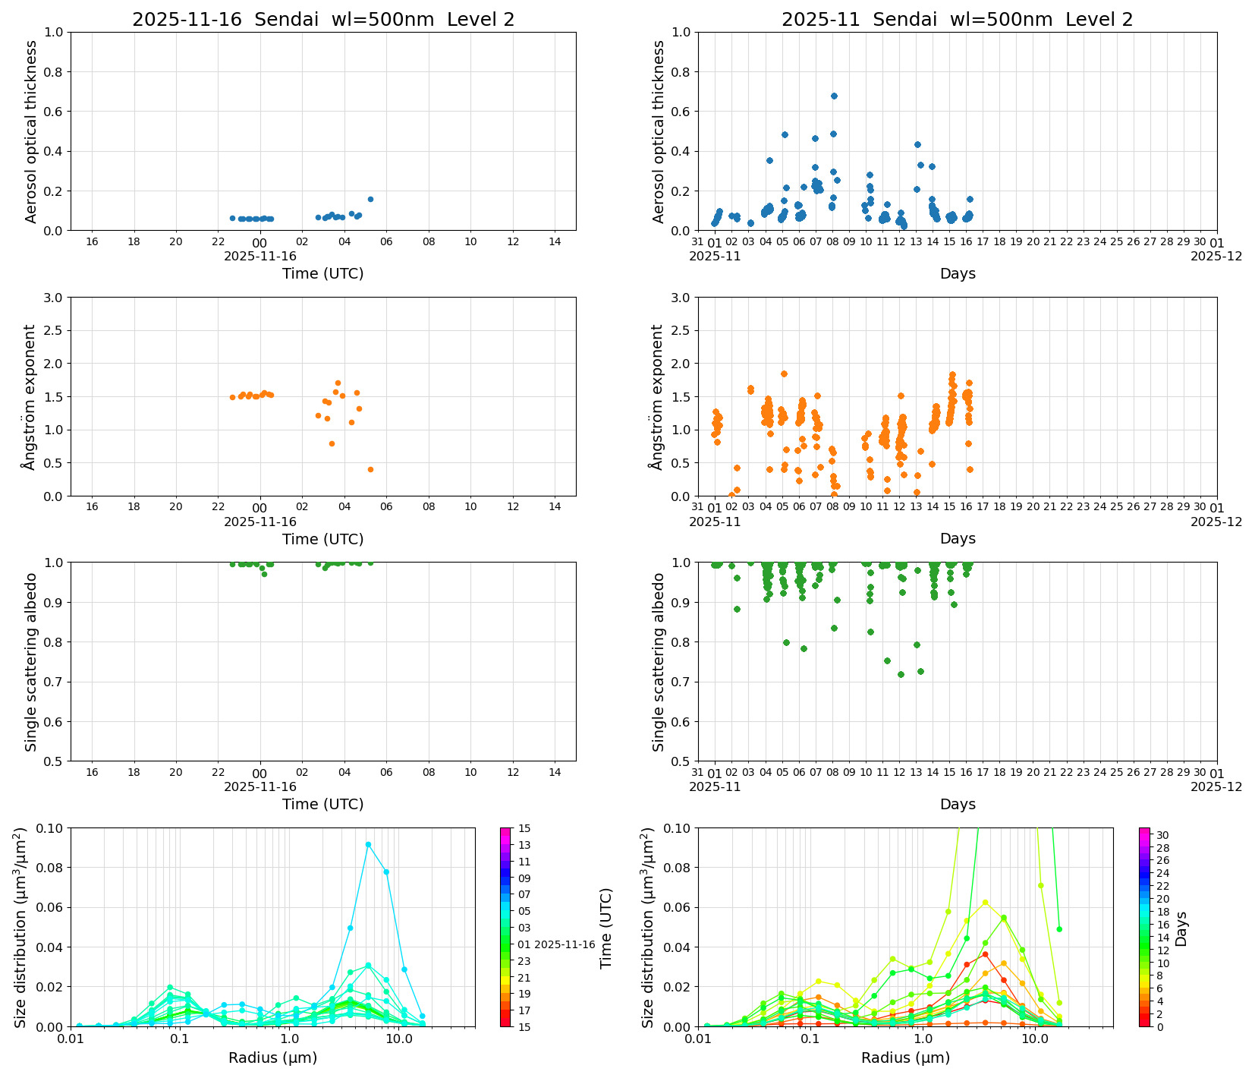
Task: Click the left title "2025-11-16 Sendai wl=500nm Level 2"
Action: pos(323,20)
